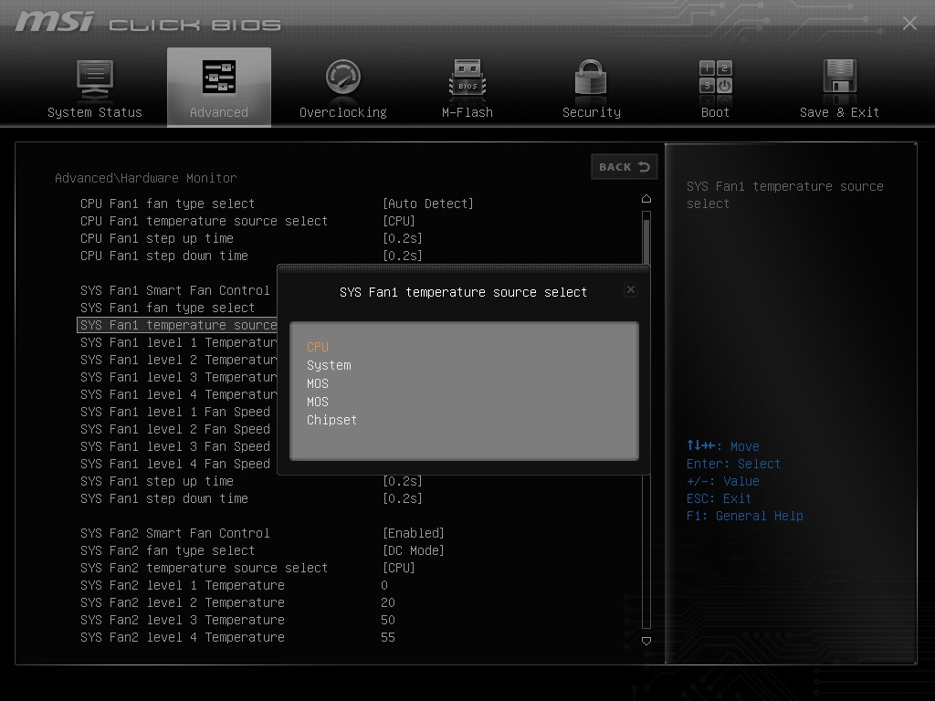Open CPU Fan1 step down time value
Screen dimensions: 935x701
402,256
